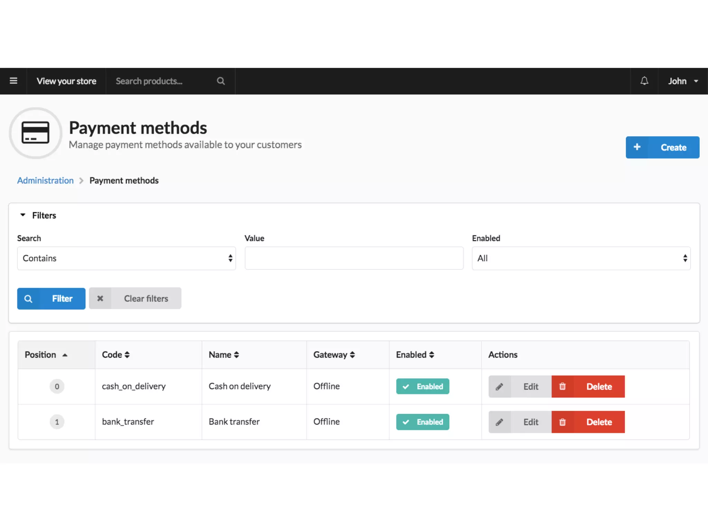Screen dimensions: 708x531
Task: Toggle Enabled badge for Bank transfer
Action: pos(422,422)
